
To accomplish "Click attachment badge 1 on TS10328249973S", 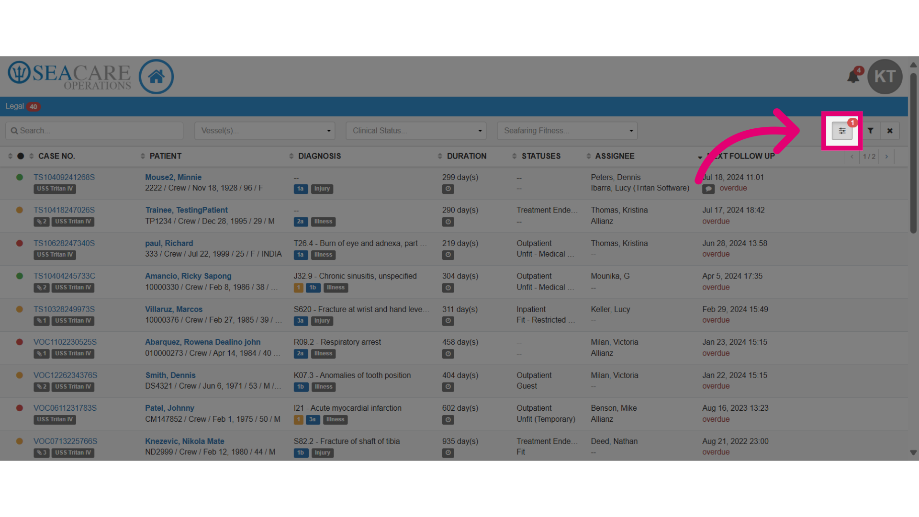I will [42, 321].
